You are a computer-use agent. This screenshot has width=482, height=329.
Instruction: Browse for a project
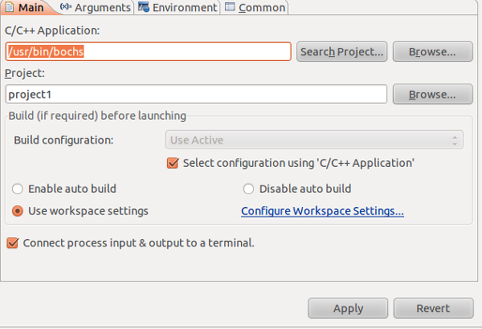coord(432,95)
